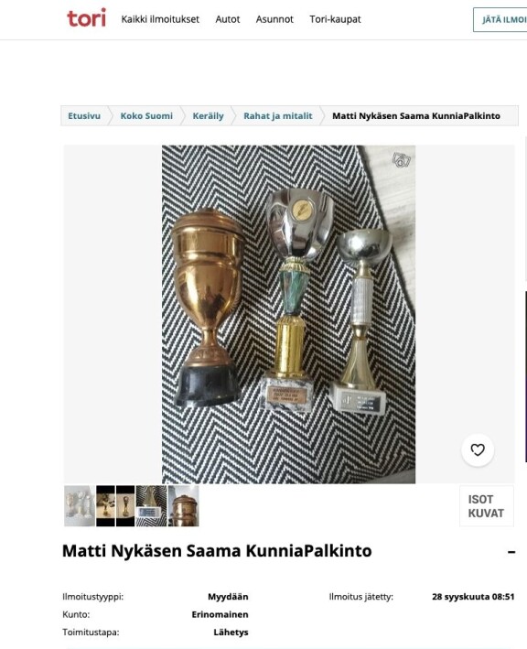
Task: Select the fourth thumbnail showing trophy plaque
Action: point(151,506)
